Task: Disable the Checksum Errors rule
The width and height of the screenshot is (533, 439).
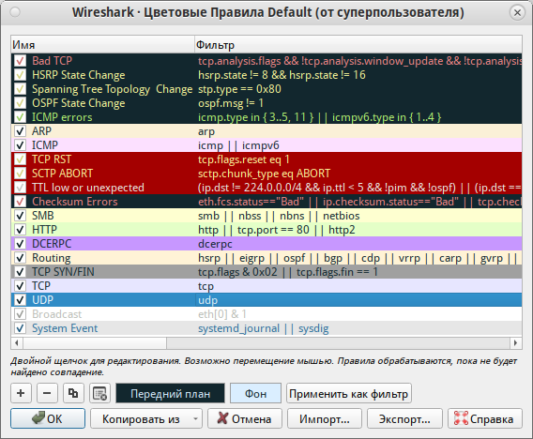Action: coord(20,202)
